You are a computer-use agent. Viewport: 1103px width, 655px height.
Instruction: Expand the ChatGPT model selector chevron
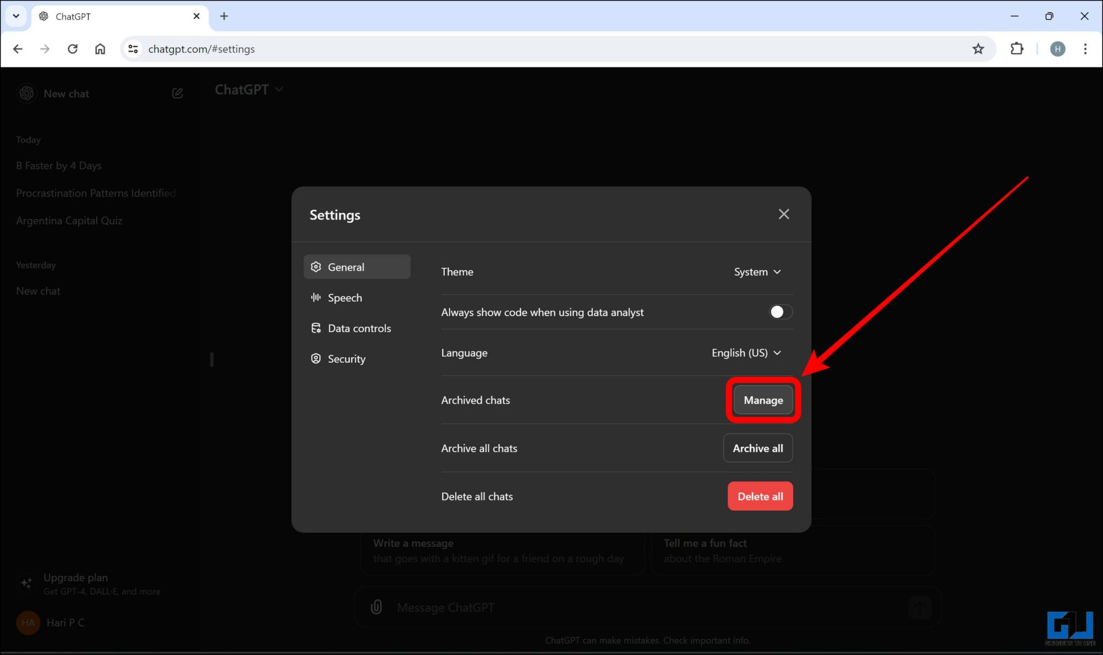279,89
